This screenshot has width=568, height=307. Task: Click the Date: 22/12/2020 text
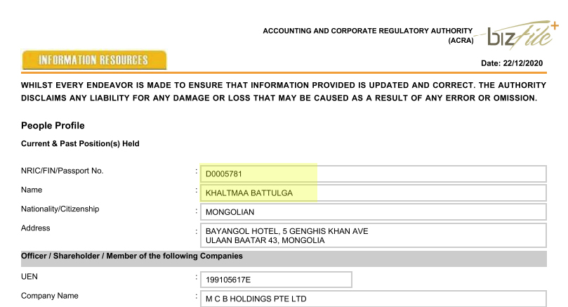click(513, 63)
